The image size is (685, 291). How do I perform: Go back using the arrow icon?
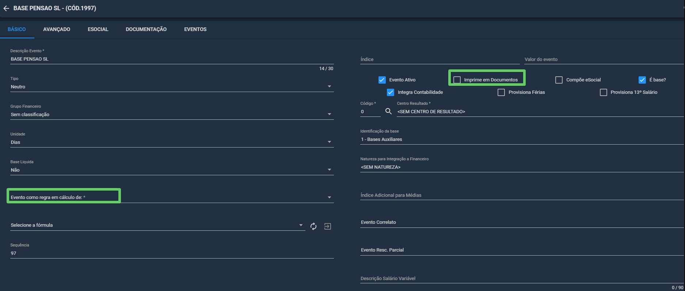pos(6,8)
